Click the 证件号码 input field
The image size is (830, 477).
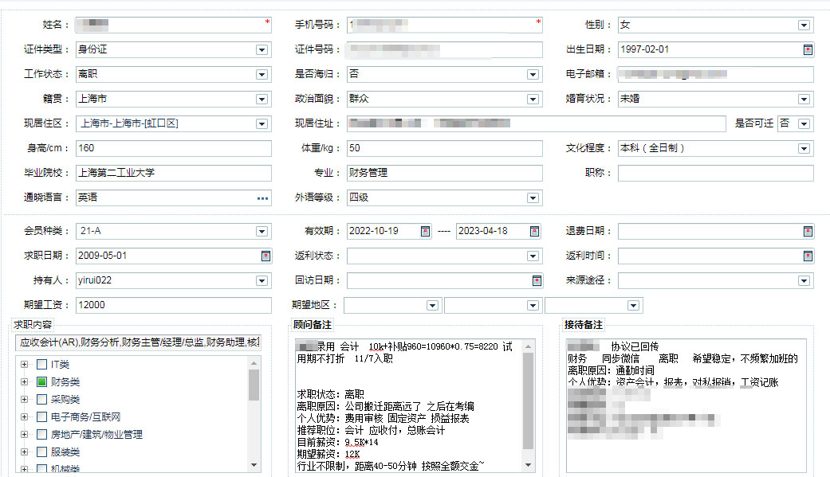[x=445, y=49]
